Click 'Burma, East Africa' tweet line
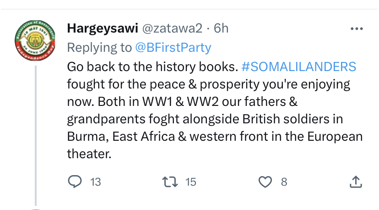The height and width of the screenshot is (210, 379). click(215, 136)
